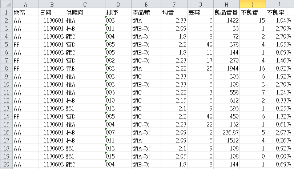
Task: Select column B header
Action: [52, 4]
